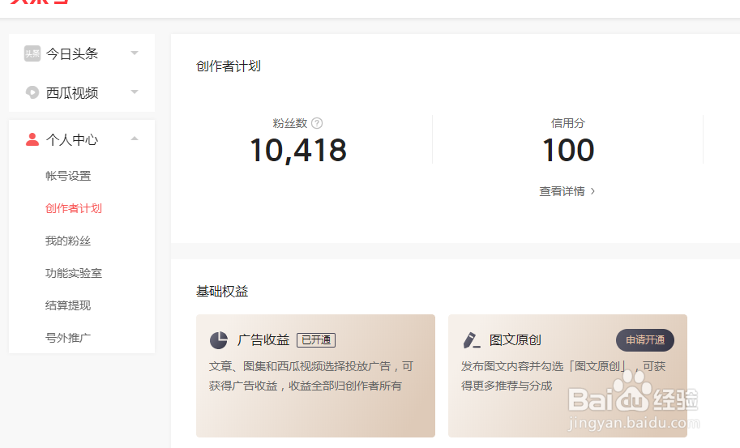This screenshot has height=448, width=740.
Task: Click the 基础权益 section heading
Action: tap(222, 292)
